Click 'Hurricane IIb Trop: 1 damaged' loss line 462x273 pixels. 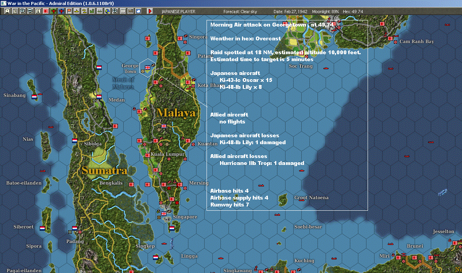(x=262, y=163)
